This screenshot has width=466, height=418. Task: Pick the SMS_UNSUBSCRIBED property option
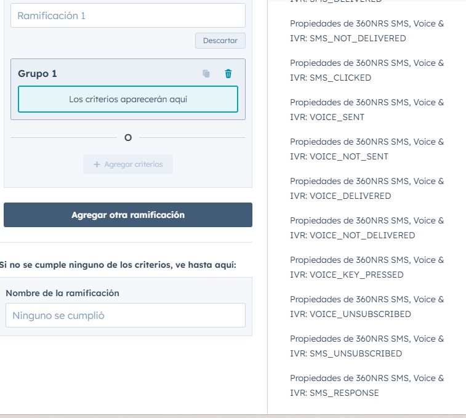[367, 347]
